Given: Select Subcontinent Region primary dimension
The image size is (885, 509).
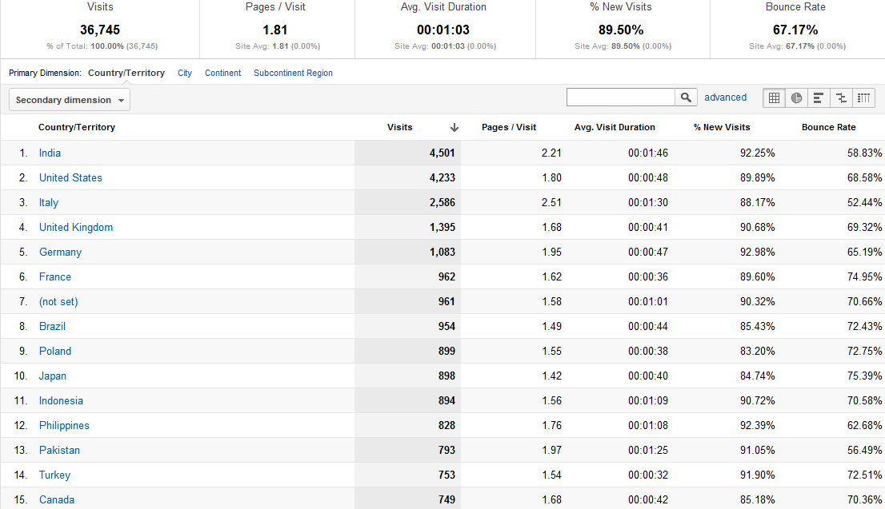Looking at the screenshot, I should tap(293, 73).
